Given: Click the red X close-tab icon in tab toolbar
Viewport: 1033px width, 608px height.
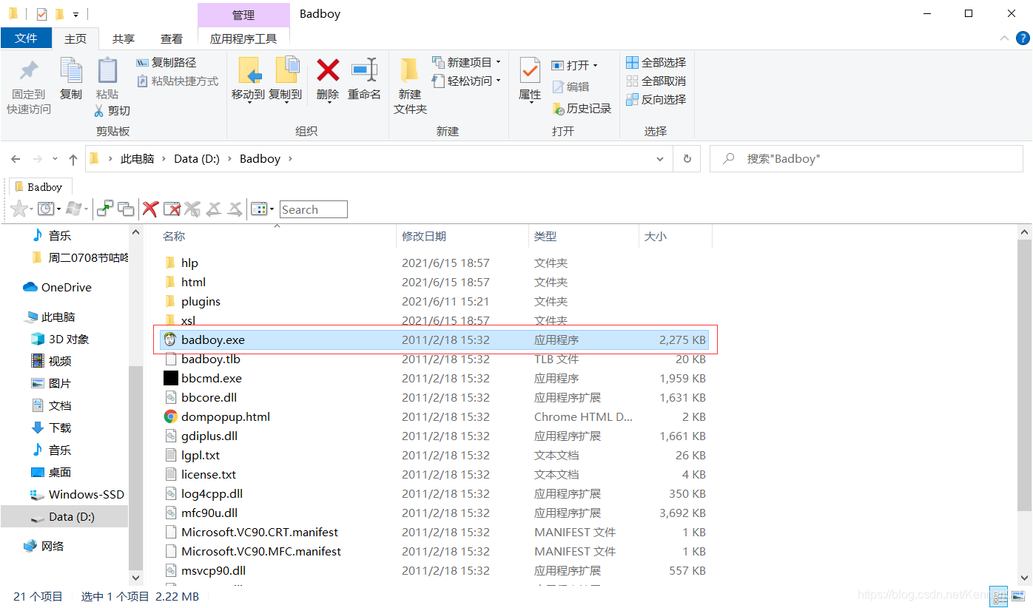Looking at the screenshot, I should pos(150,209).
